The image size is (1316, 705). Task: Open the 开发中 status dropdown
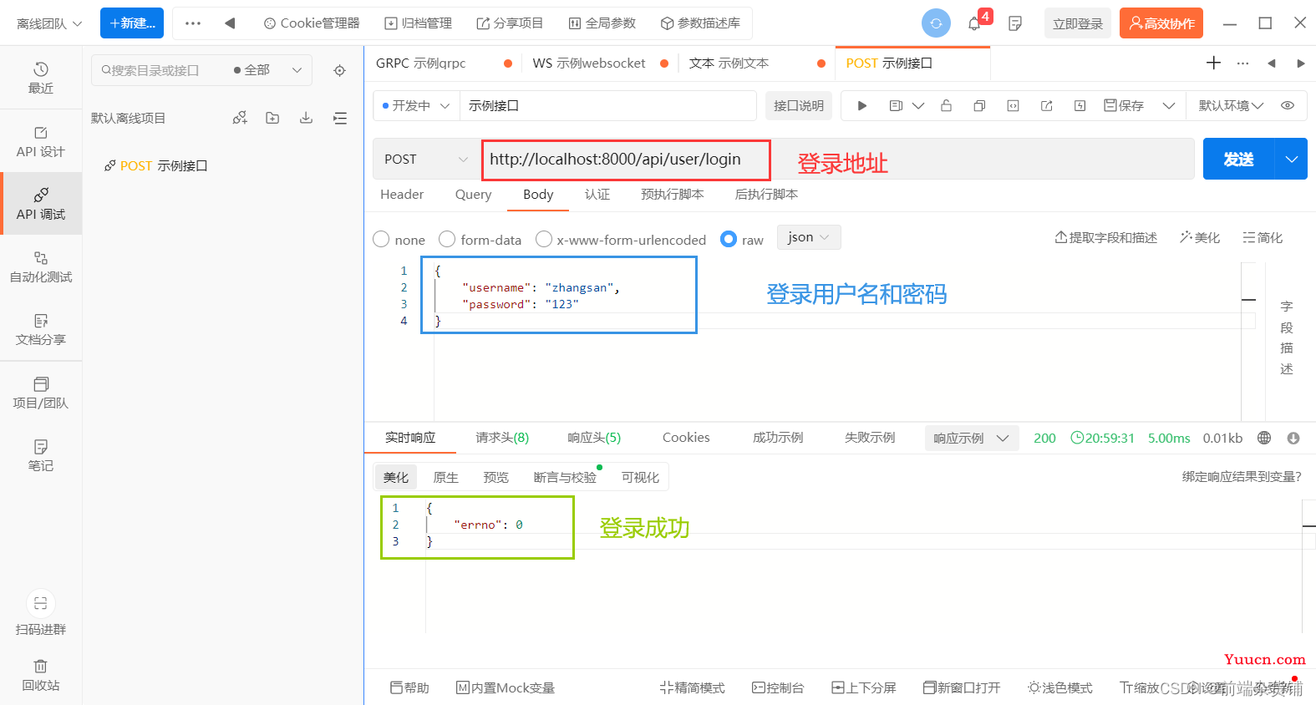(x=415, y=105)
